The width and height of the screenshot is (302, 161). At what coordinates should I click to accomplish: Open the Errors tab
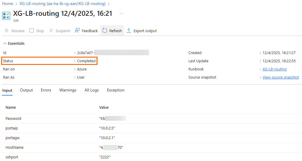tap(46, 90)
